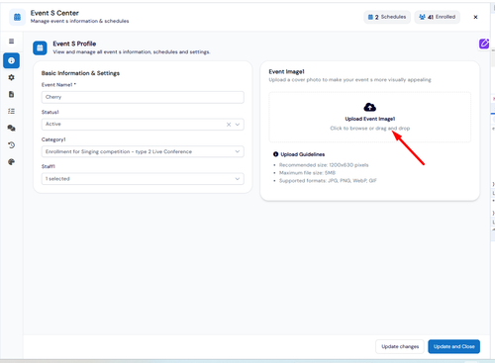
Task: Open the checklist sidebar icon
Action: click(x=11, y=111)
